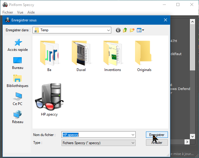Click the file name input field
The height and width of the screenshot is (158, 199).
pos(99,135)
